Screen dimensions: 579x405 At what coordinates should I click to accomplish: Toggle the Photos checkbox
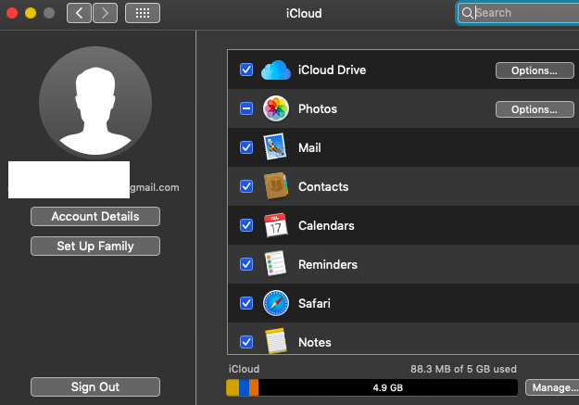246,108
